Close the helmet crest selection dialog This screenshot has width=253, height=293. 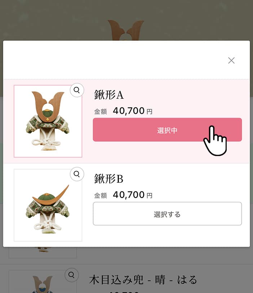point(231,60)
